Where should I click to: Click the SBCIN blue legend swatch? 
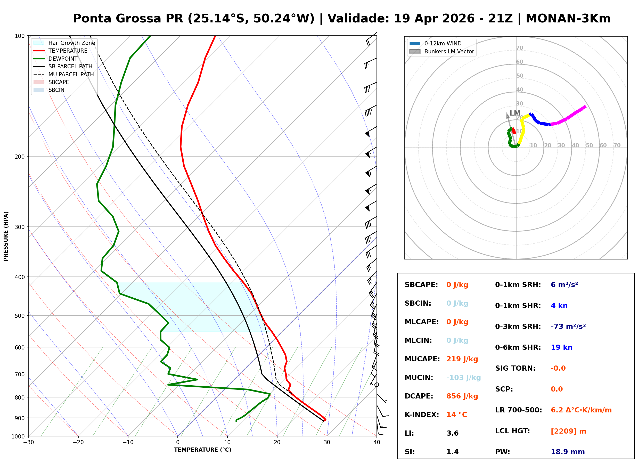click(x=39, y=90)
